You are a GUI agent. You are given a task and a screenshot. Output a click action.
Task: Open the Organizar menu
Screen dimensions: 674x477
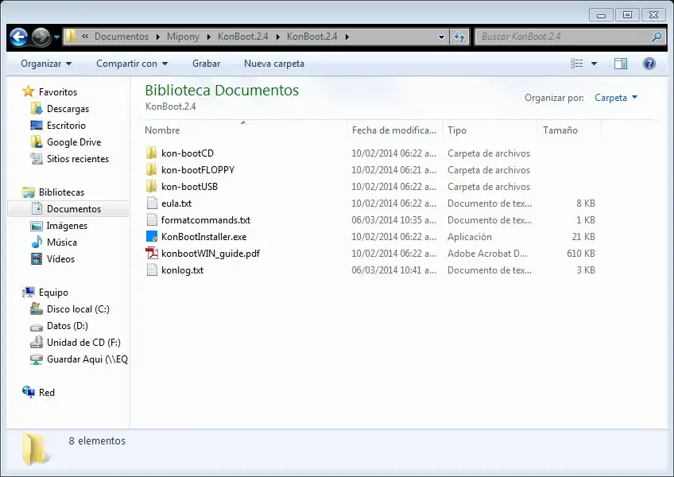click(x=46, y=64)
